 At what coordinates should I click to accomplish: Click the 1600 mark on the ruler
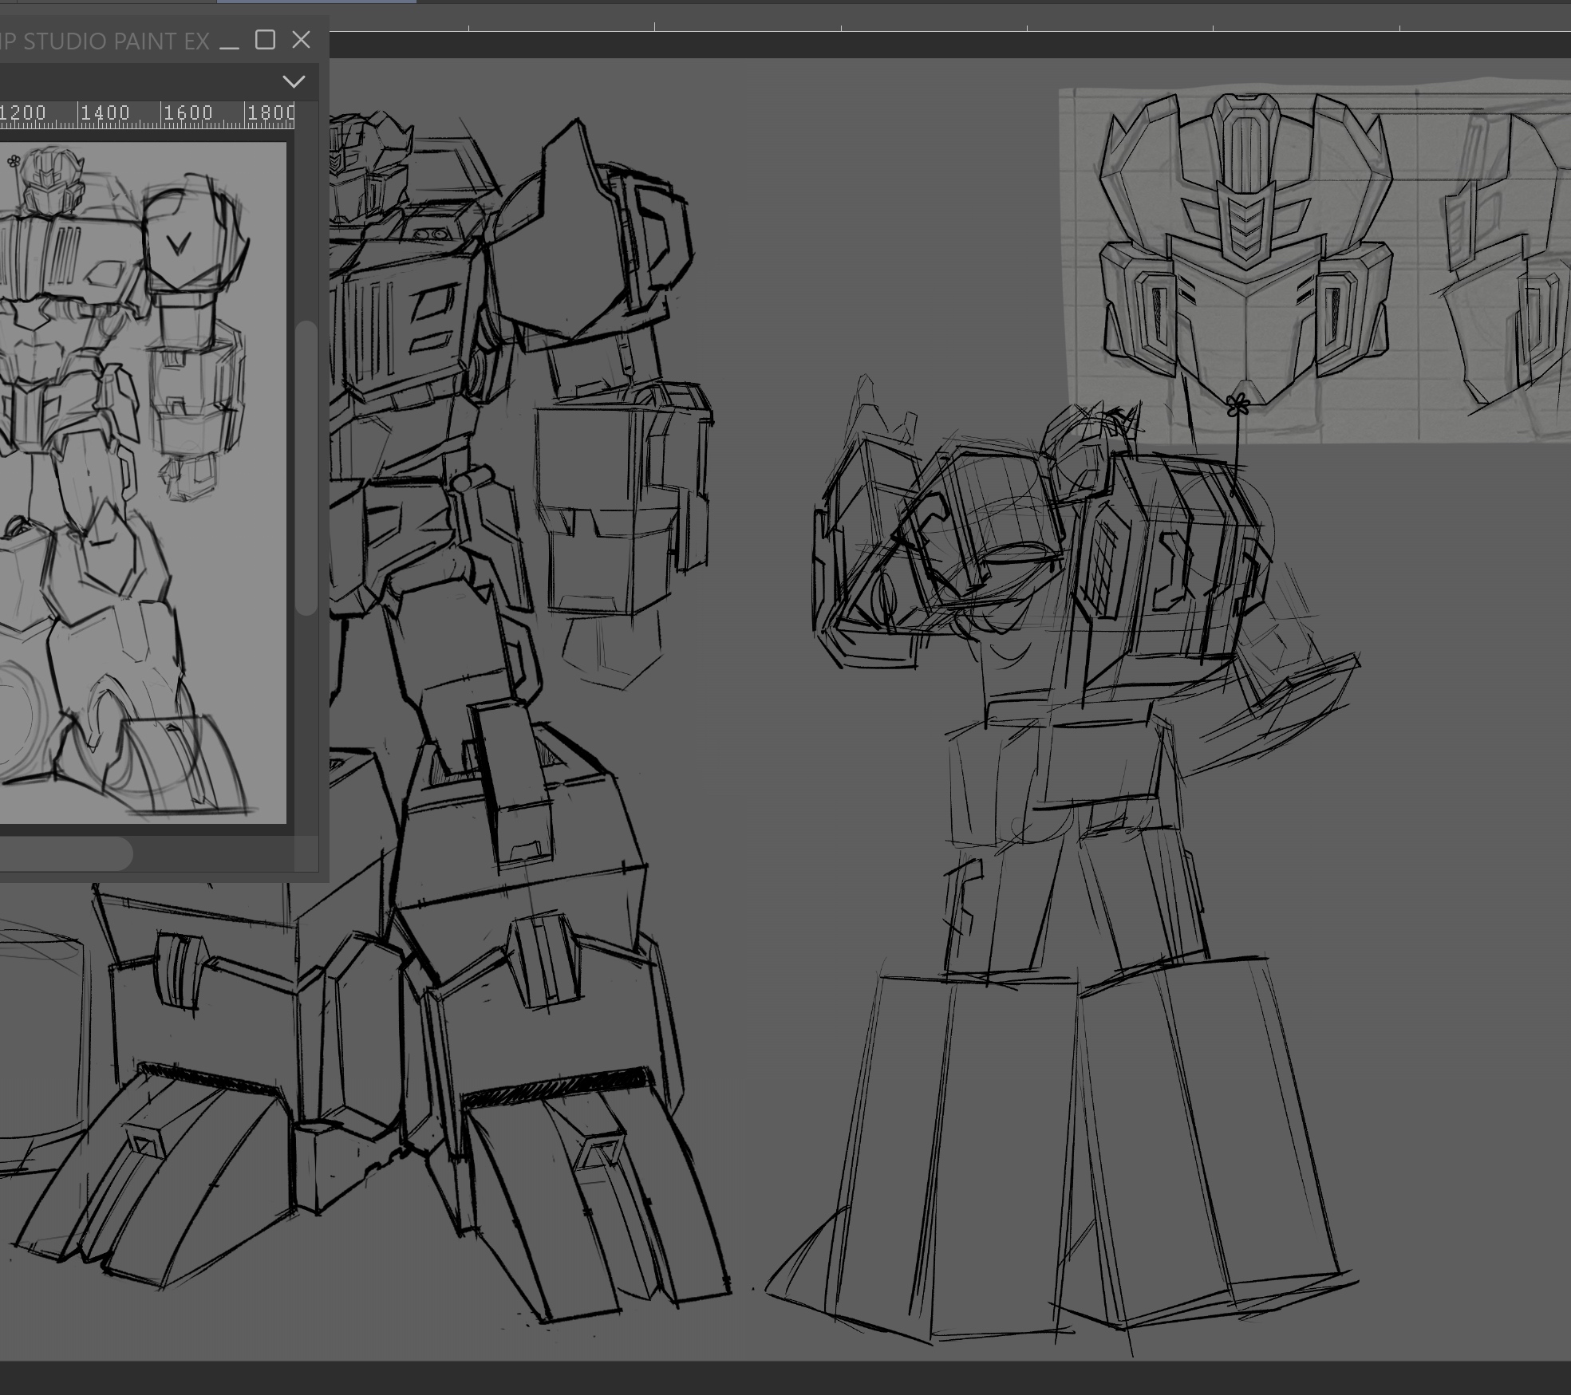(x=187, y=113)
